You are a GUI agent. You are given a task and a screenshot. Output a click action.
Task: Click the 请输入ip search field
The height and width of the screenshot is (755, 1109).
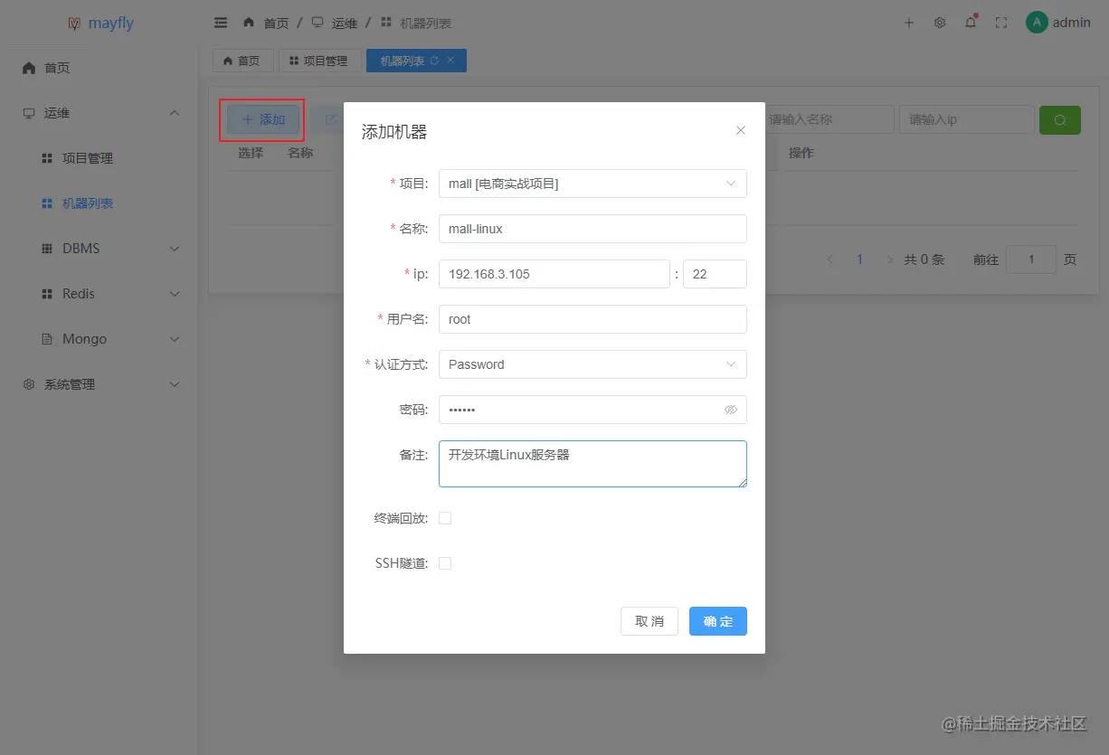[x=967, y=119]
